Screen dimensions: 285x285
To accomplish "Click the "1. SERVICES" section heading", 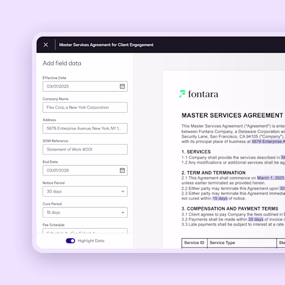I will (196, 152).
